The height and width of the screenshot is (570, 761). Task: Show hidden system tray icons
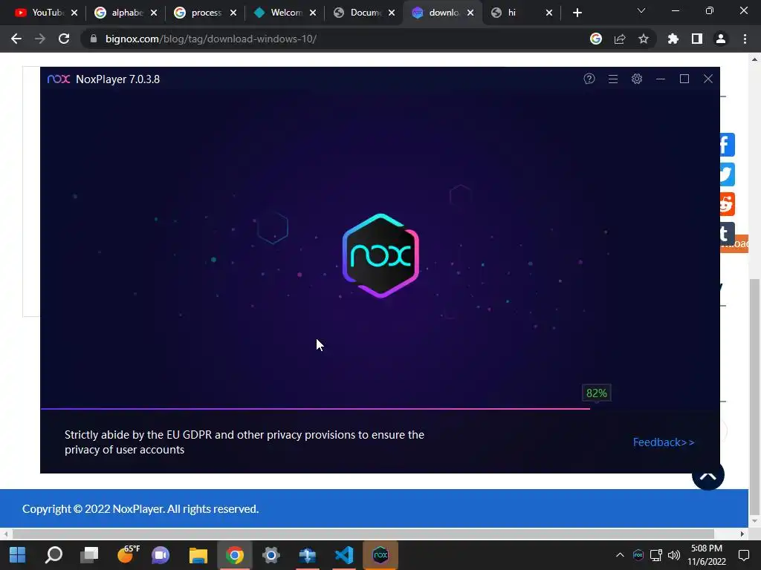coord(620,555)
